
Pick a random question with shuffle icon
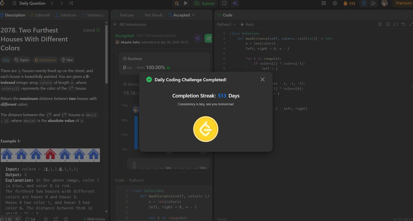(71, 3)
